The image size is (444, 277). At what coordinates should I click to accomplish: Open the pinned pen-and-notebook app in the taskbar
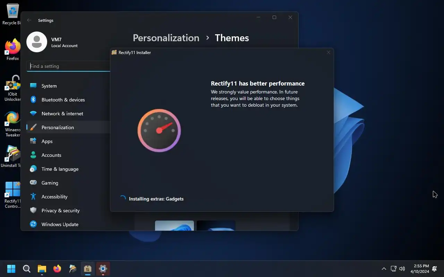[72, 269]
